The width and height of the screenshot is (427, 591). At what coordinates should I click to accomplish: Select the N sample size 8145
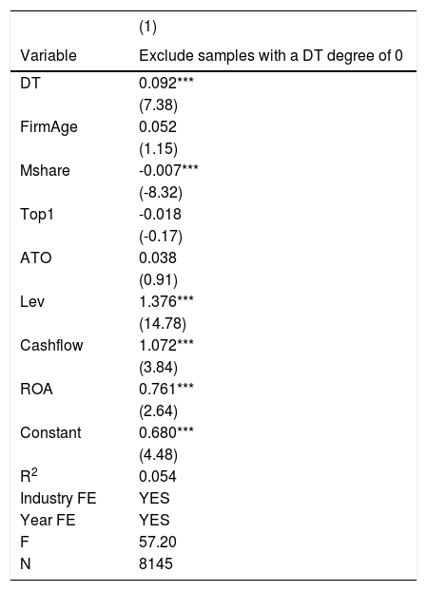(156, 563)
